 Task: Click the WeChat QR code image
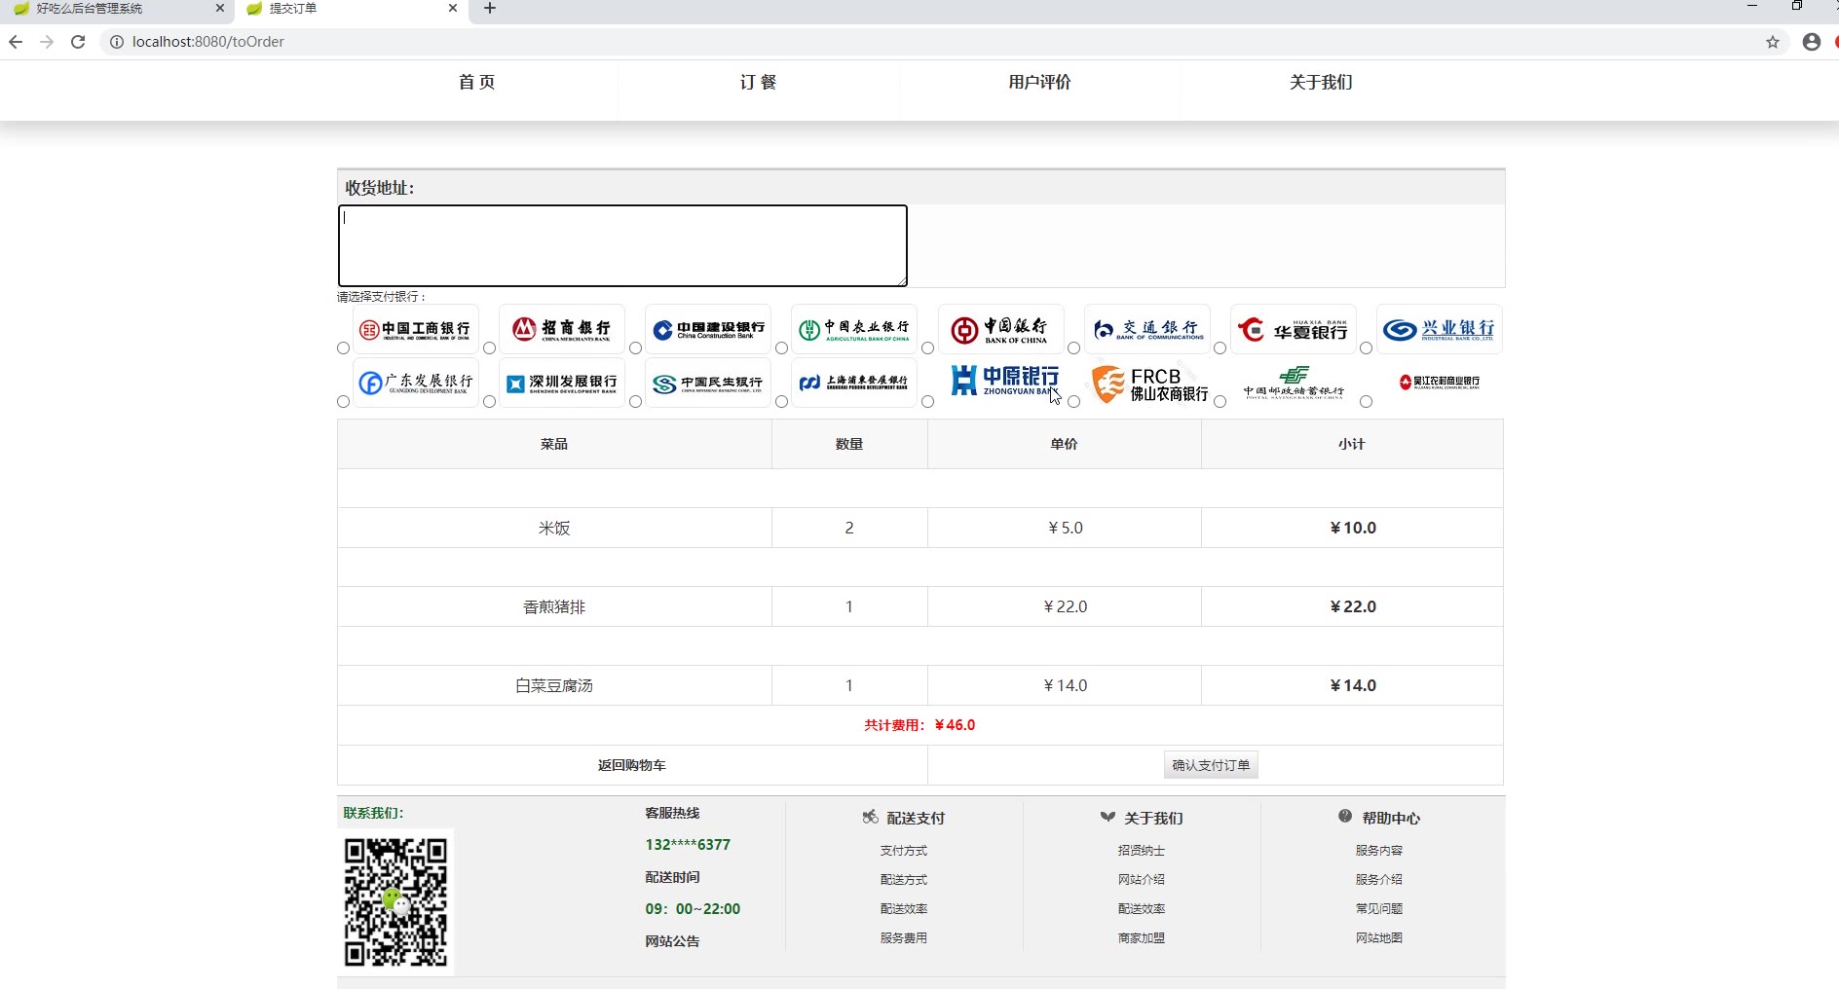395,902
